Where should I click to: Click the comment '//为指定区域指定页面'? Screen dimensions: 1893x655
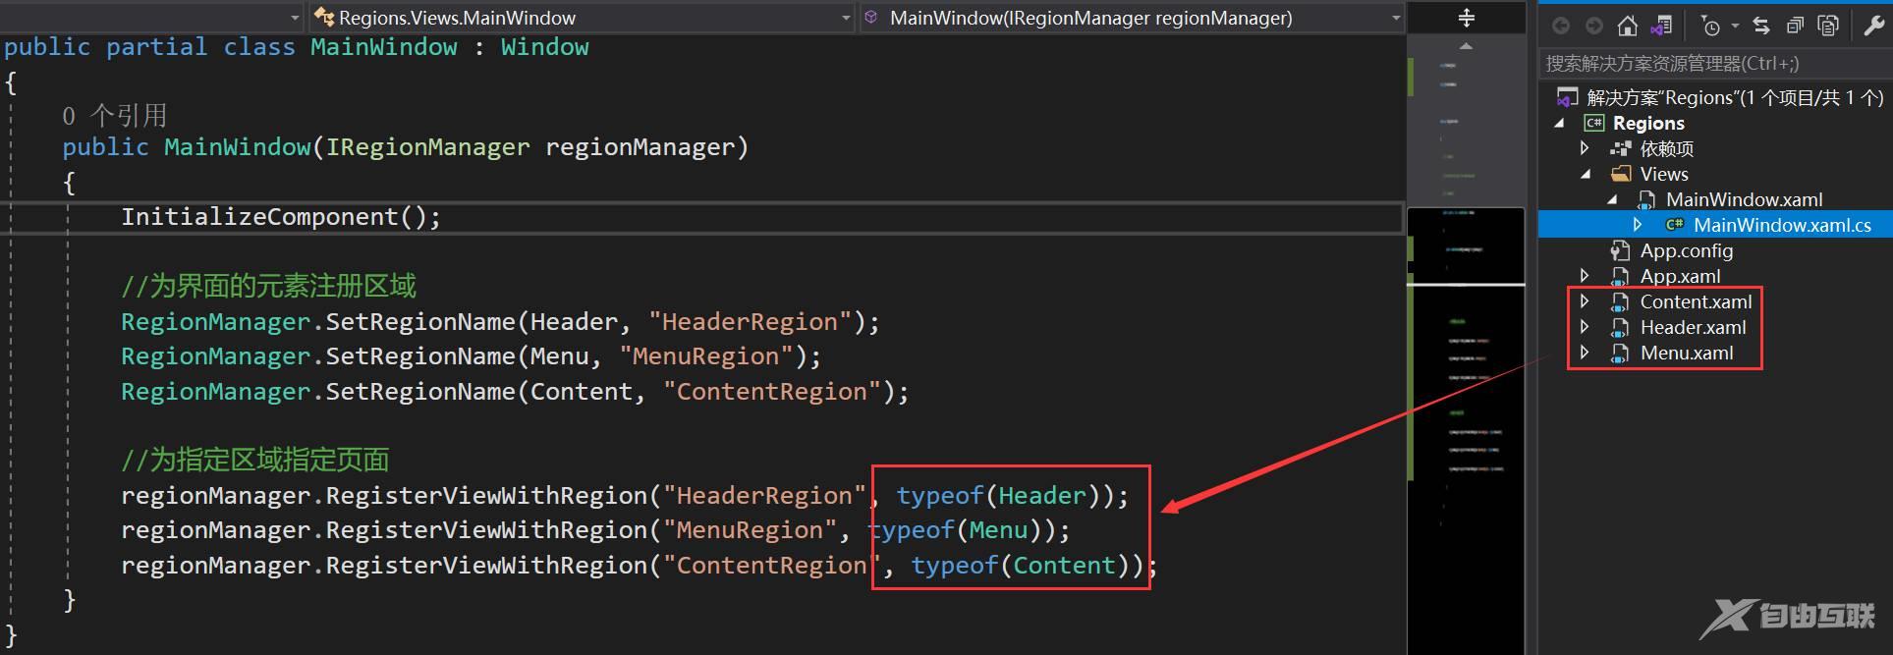(x=255, y=460)
